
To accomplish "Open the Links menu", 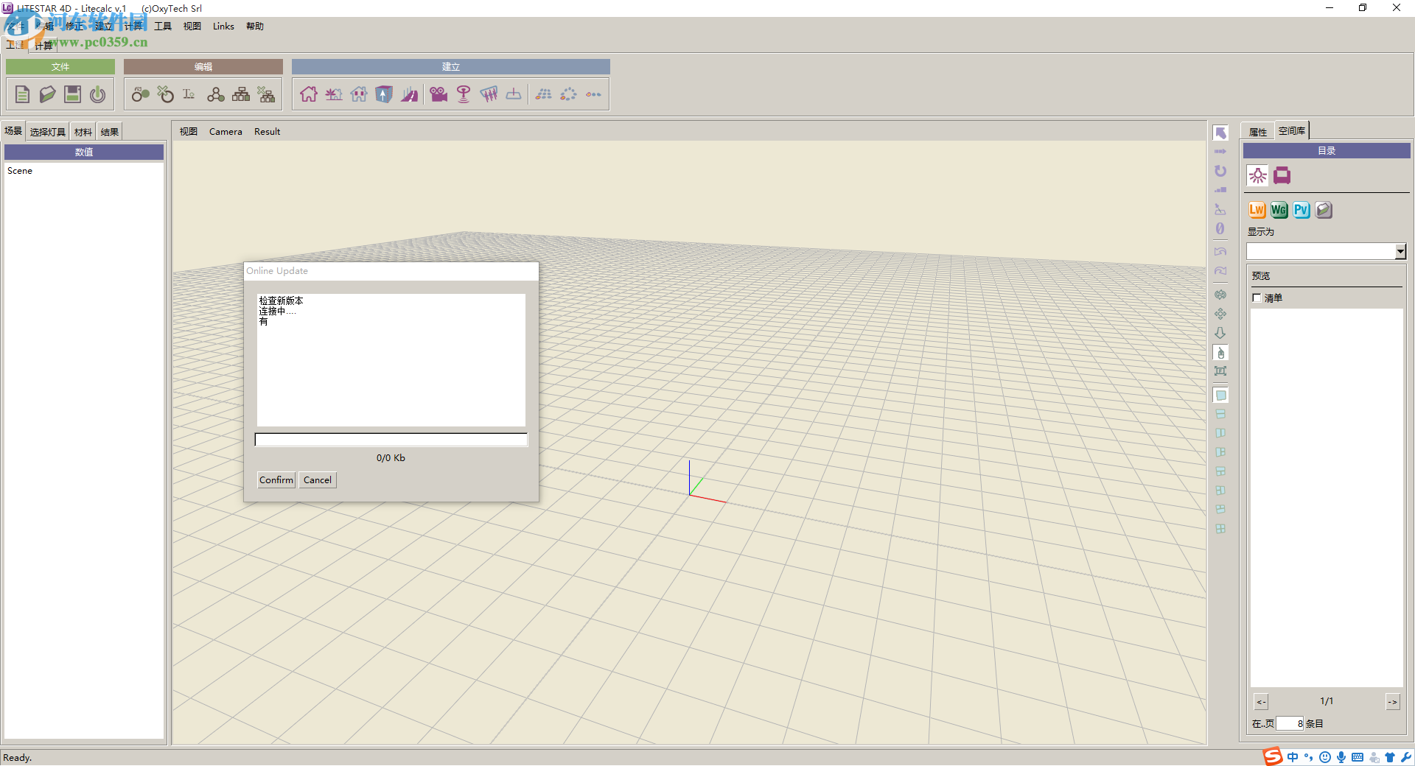I will [223, 27].
